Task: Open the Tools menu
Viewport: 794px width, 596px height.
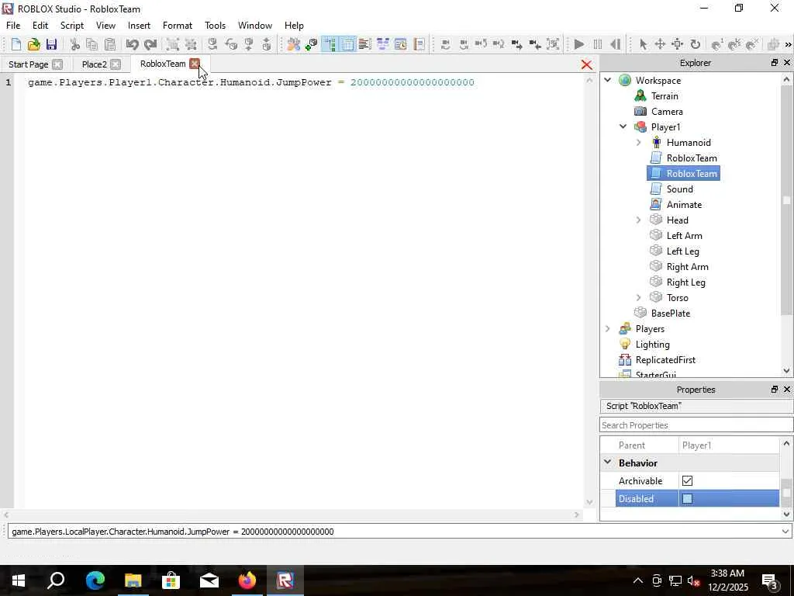Action: pyautogui.click(x=215, y=26)
